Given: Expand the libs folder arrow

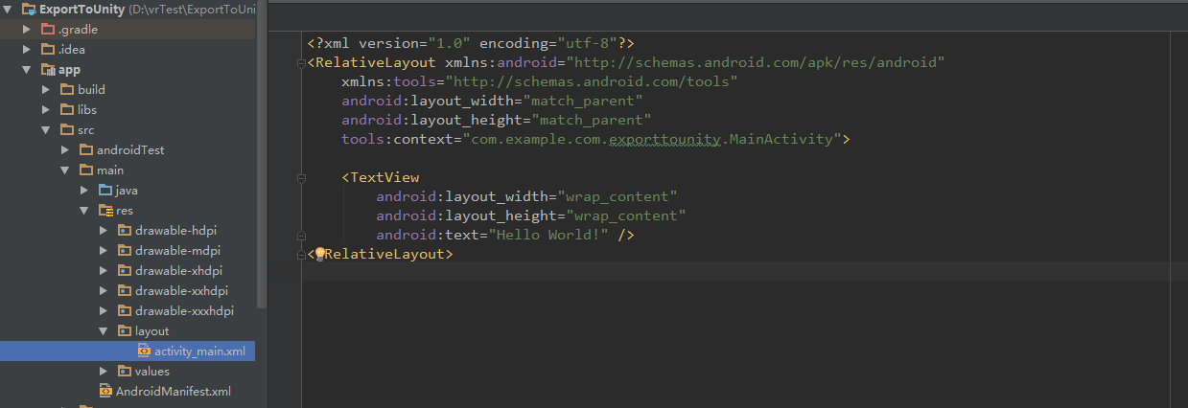Looking at the screenshot, I should click(46, 109).
